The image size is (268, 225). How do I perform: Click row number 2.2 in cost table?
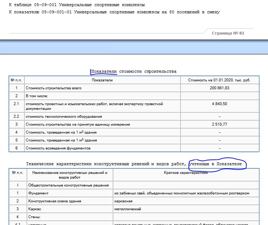16,116
